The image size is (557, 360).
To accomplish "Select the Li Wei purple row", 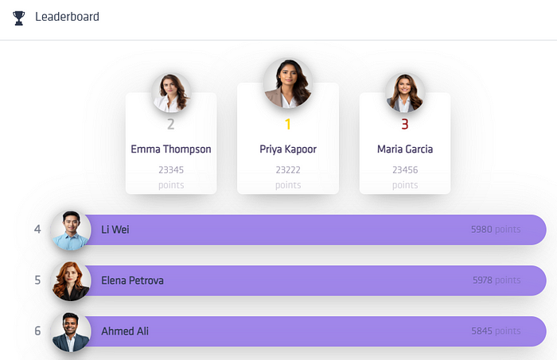I will click(x=298, y=230).
